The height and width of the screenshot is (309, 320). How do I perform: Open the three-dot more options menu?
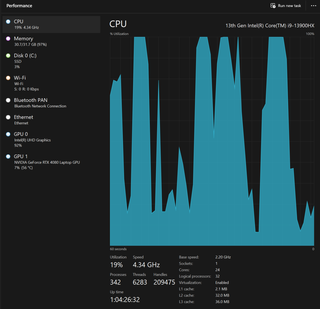pos(313,6)
